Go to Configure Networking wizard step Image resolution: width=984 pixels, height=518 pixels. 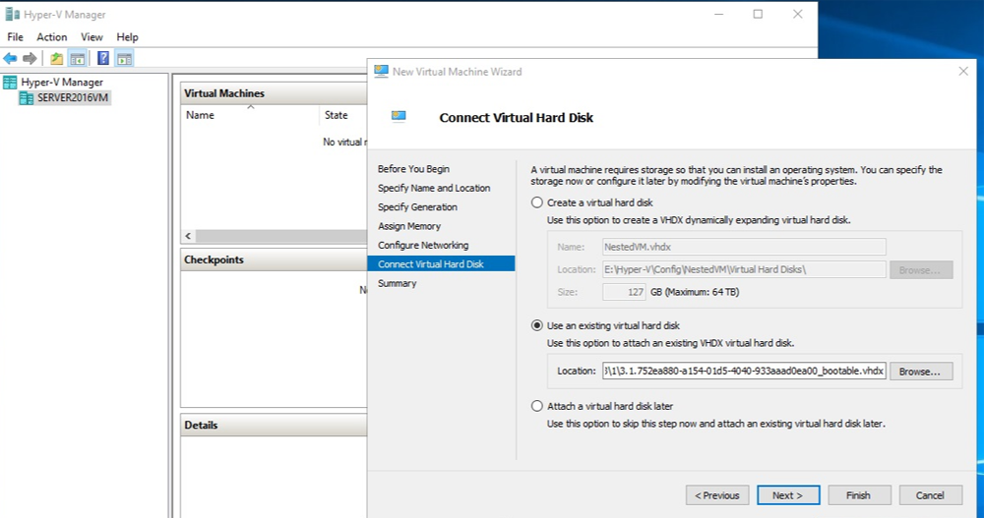[x=423, y=245]
